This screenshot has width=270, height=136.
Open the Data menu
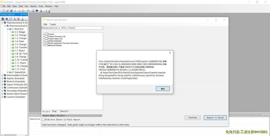click(x=21, y=6)
